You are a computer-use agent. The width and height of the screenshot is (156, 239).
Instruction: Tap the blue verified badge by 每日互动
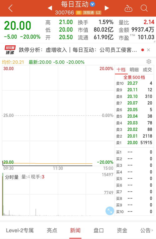(x=92, y=4)
